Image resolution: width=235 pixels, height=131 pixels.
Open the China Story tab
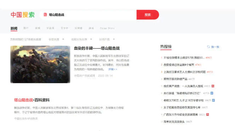(x=107, y=28)
